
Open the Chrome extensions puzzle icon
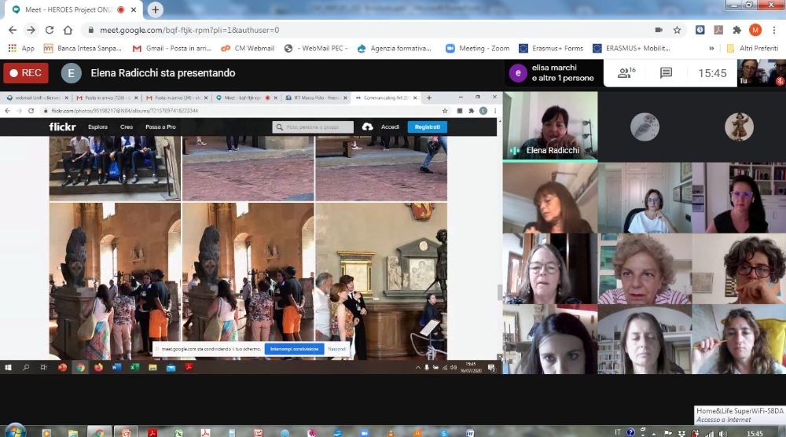pos(736,30)
